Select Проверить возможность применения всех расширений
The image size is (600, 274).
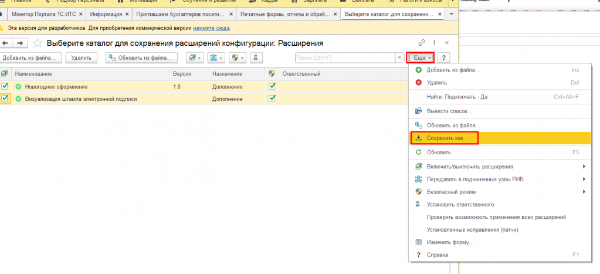pyautogui.click(x=500, y=217)
